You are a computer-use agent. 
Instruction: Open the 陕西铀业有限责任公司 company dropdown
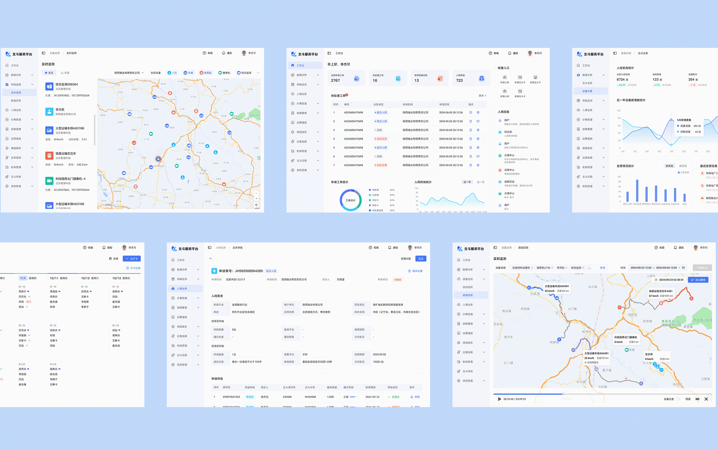click(x=129, y=73)
